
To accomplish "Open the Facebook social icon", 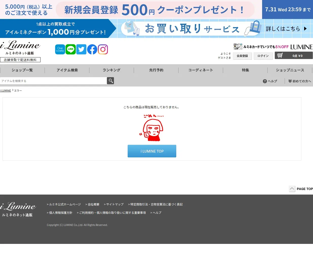I will [x=92, y=49].
